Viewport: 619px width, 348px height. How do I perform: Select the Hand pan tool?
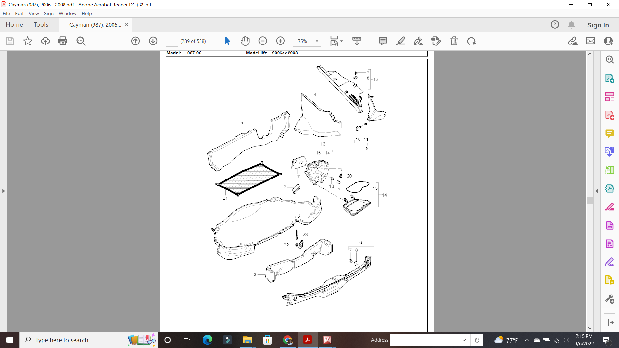coord(245,41)
